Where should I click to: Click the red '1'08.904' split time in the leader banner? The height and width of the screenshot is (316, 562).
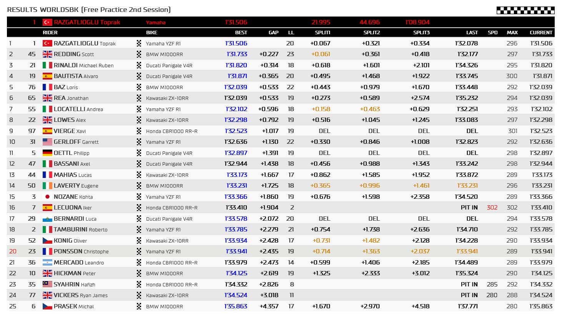point(417,22)
